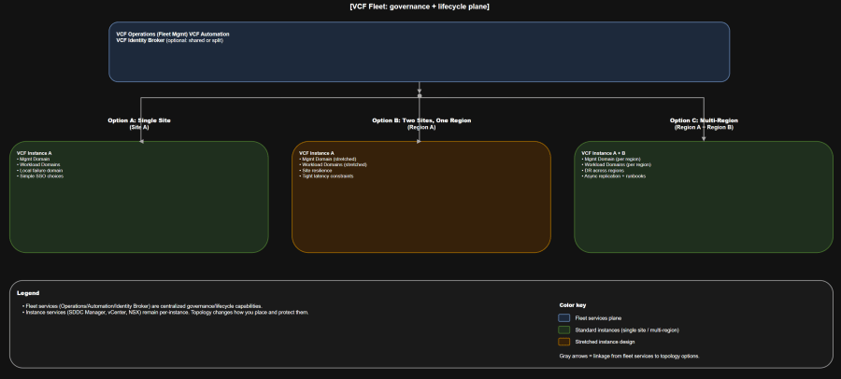Select the Option A: Single Site label

pos(140,120)
